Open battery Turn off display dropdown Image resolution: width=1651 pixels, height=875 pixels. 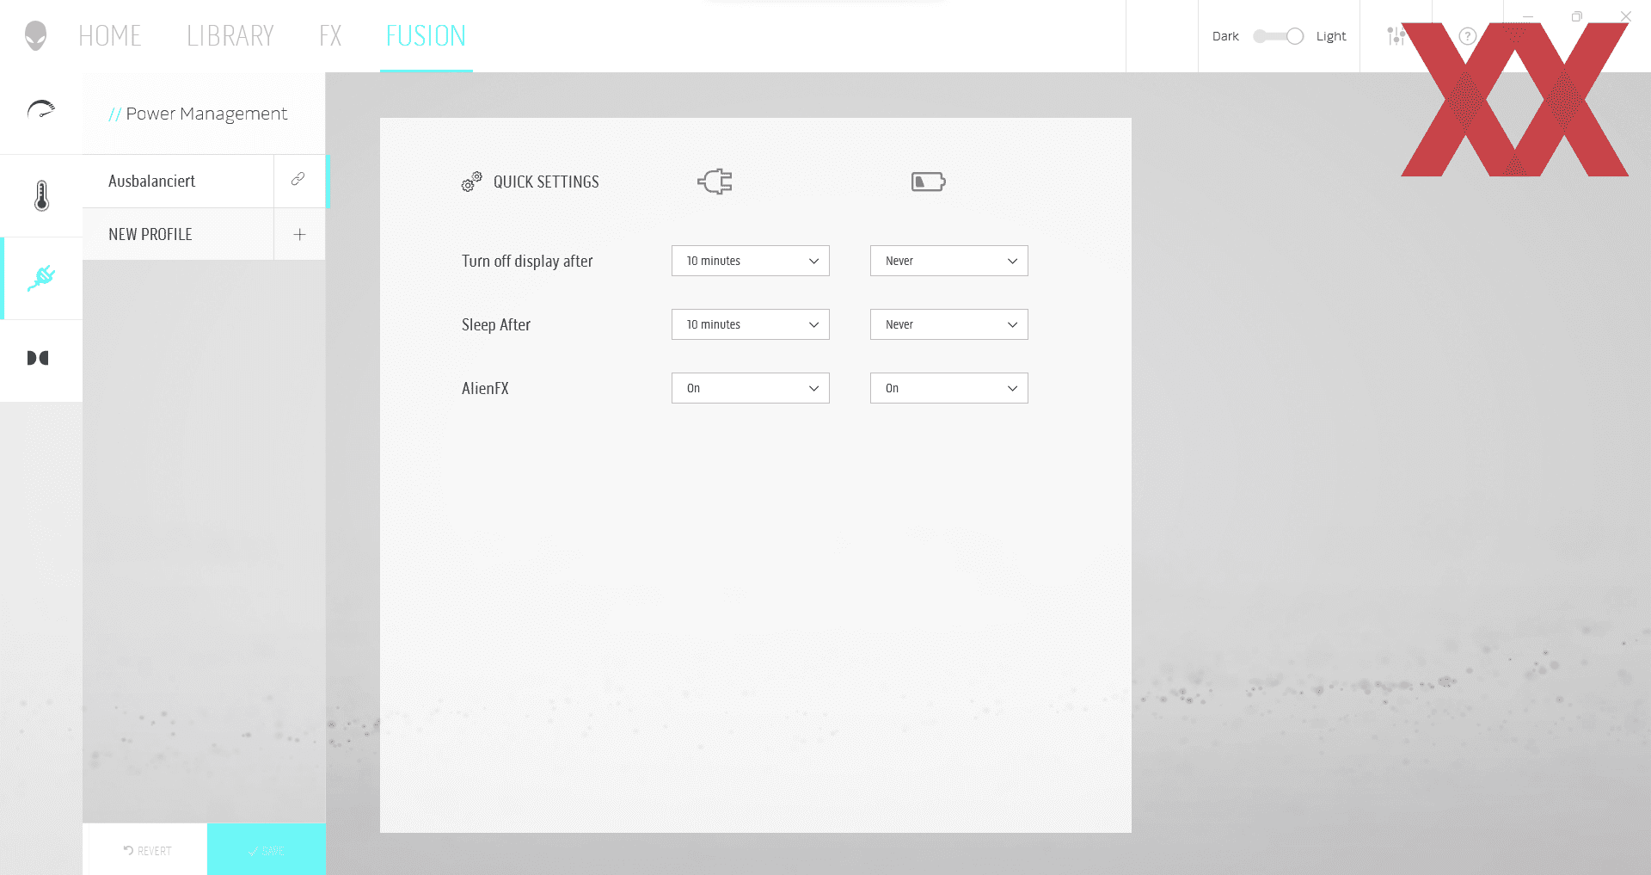(x=949, y=261)
